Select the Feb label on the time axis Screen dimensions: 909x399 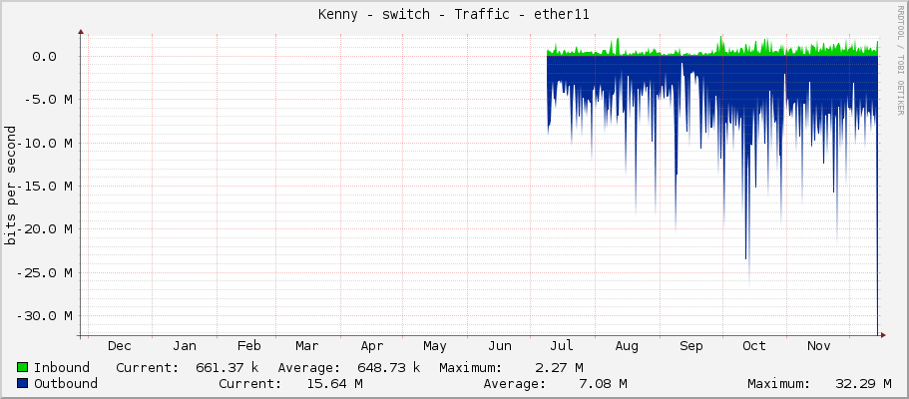248,346
